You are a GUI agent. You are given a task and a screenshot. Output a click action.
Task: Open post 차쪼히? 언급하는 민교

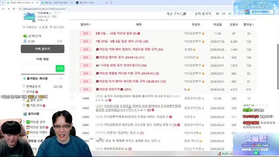[x=121, y=133]
